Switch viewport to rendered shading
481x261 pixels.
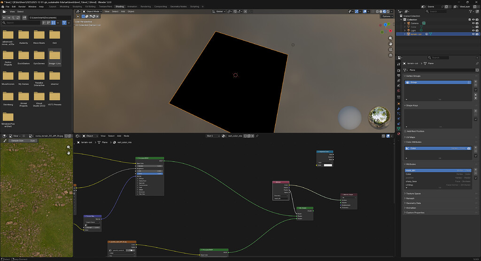click(x=388, y=12)
